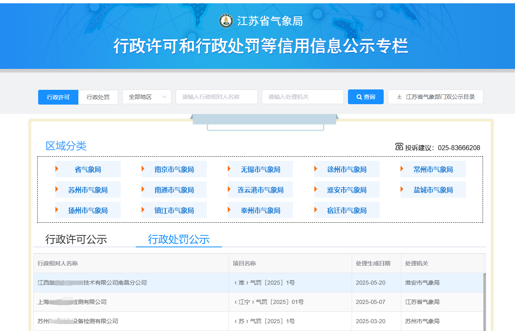
Task: Select the 行政处罚公示 tab
Action: [179, 240]
